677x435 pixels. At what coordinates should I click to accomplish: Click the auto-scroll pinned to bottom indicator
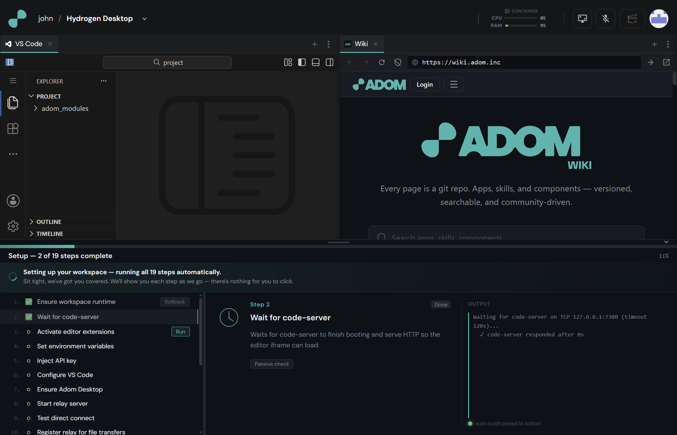pyautogui.click(x=505, y=424)
